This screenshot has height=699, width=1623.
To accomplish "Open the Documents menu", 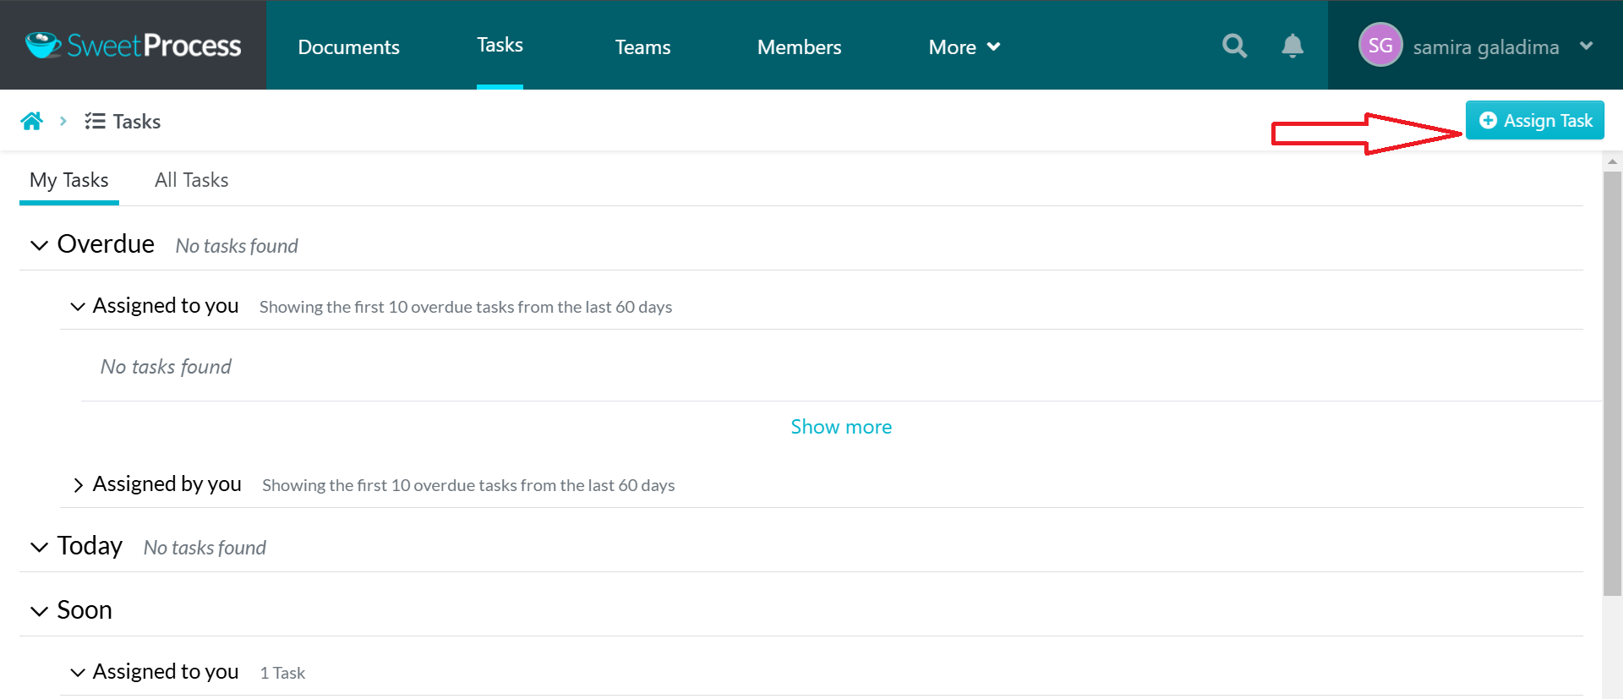I will 348,47.
